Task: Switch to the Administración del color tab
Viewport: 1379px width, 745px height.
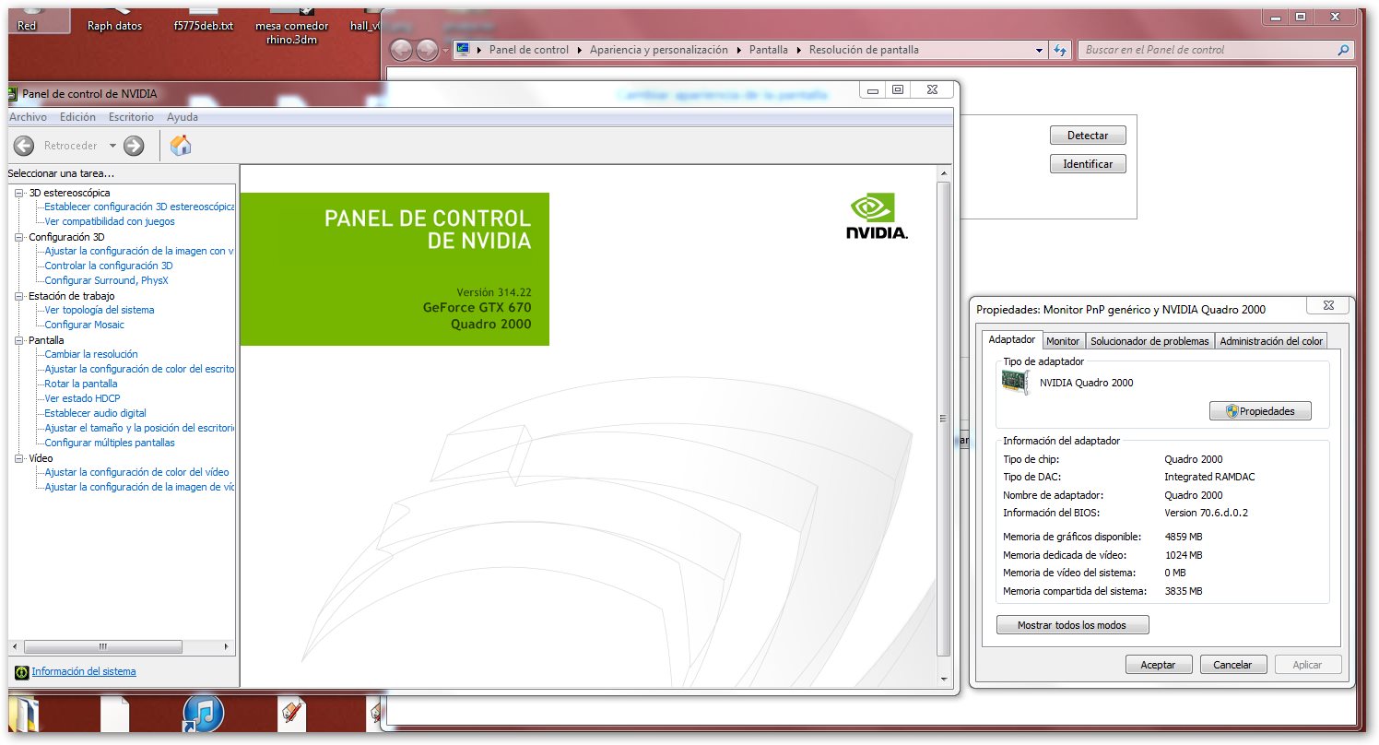Action: coord(1271,341)
